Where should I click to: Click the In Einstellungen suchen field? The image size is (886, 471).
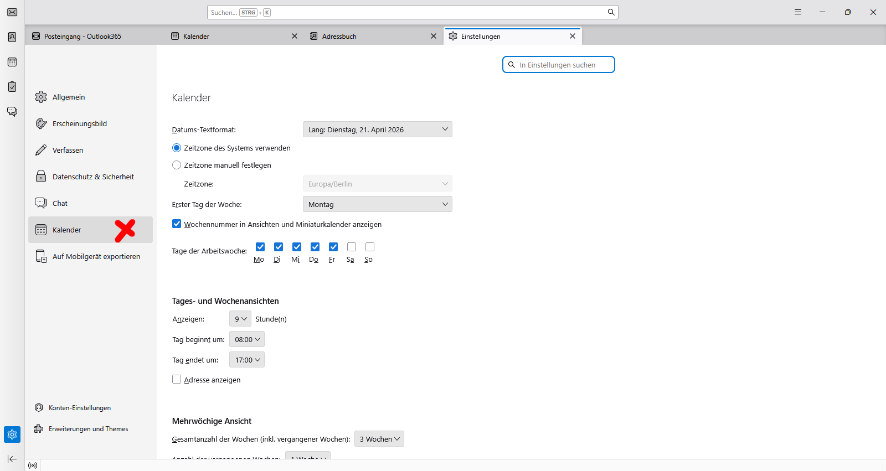pyautogui.click(x=559, y=65)
